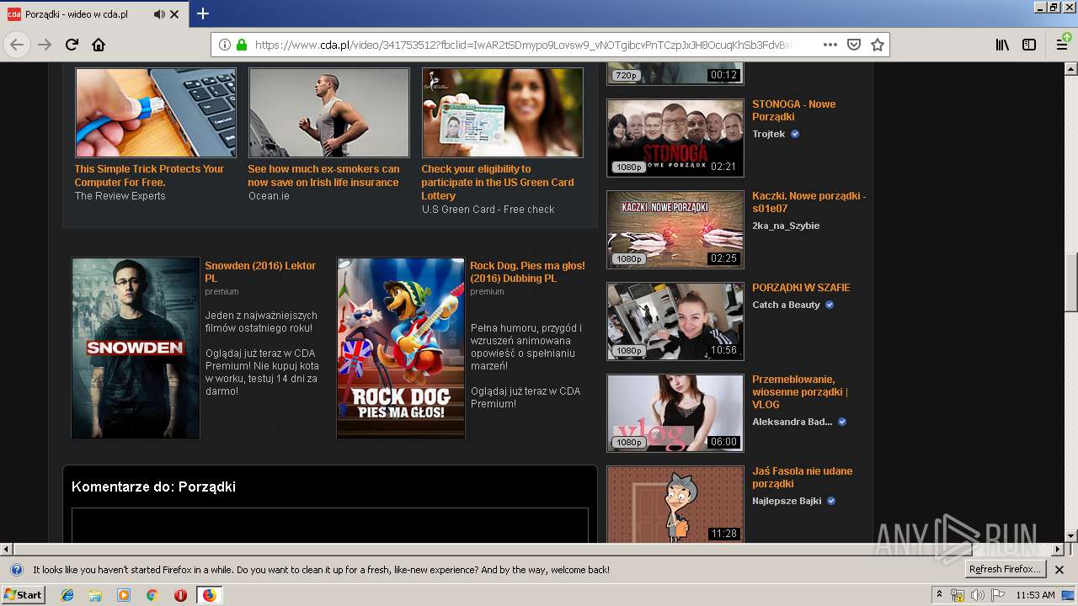Viewport: 1078px width, 606px height.
Task: Dismiss the Firefox refresh notification bar
Action: point(1059,570)
